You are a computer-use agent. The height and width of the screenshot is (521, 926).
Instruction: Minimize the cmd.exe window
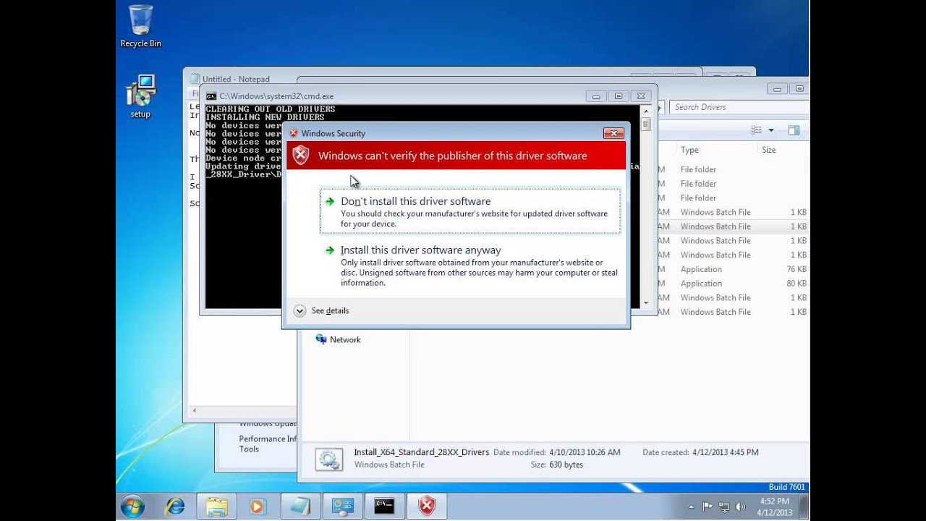(596, 96)
